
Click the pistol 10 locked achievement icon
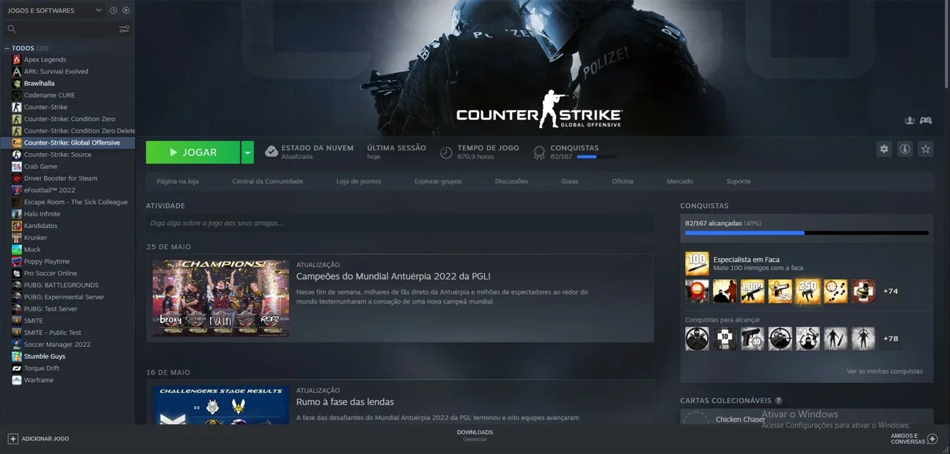pos(753,339)
